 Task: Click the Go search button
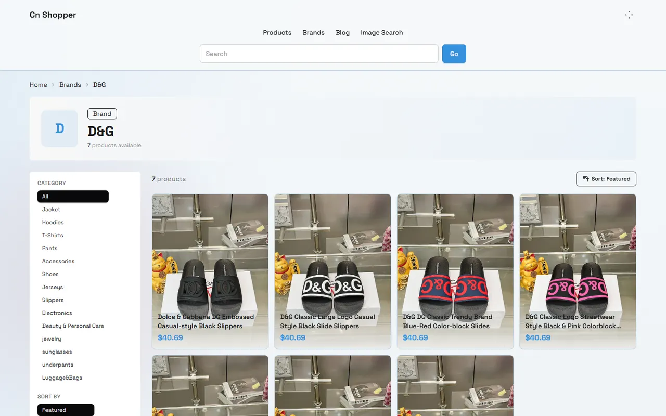point(454,54)
